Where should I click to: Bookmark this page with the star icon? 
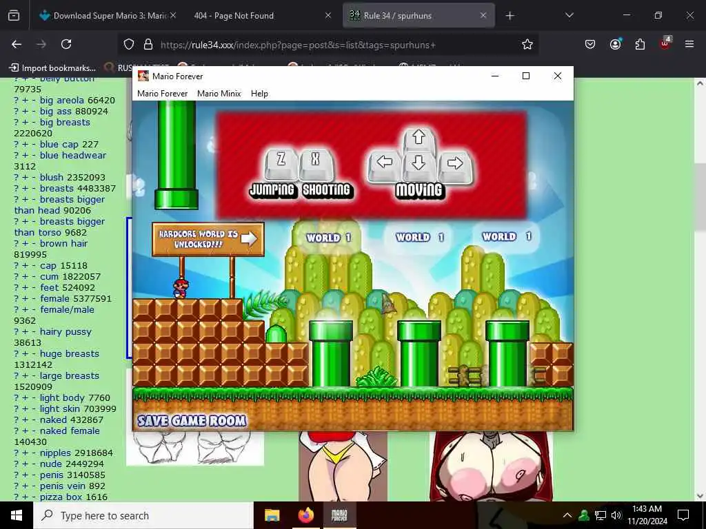[527, 44]
